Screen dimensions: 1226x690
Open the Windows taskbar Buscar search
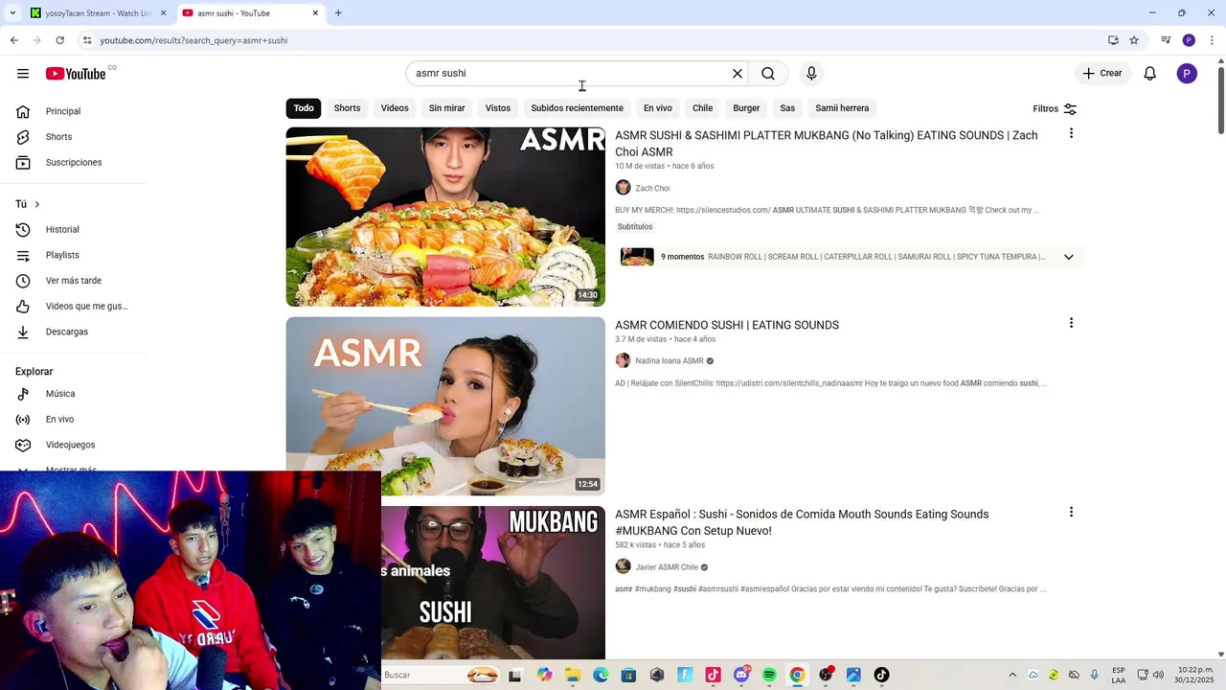tap(441, 676)
